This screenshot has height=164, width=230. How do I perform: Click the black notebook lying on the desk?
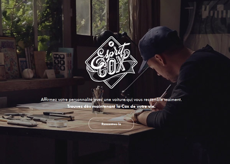[51, 117]
